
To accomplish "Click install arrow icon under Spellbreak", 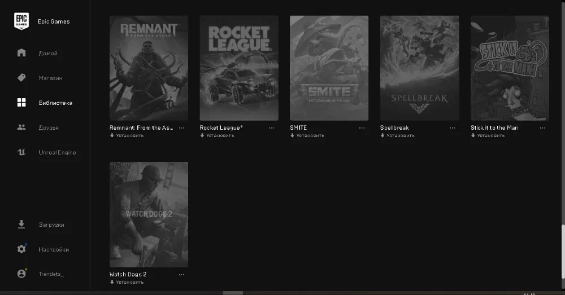I will click(x=383, y=135).
